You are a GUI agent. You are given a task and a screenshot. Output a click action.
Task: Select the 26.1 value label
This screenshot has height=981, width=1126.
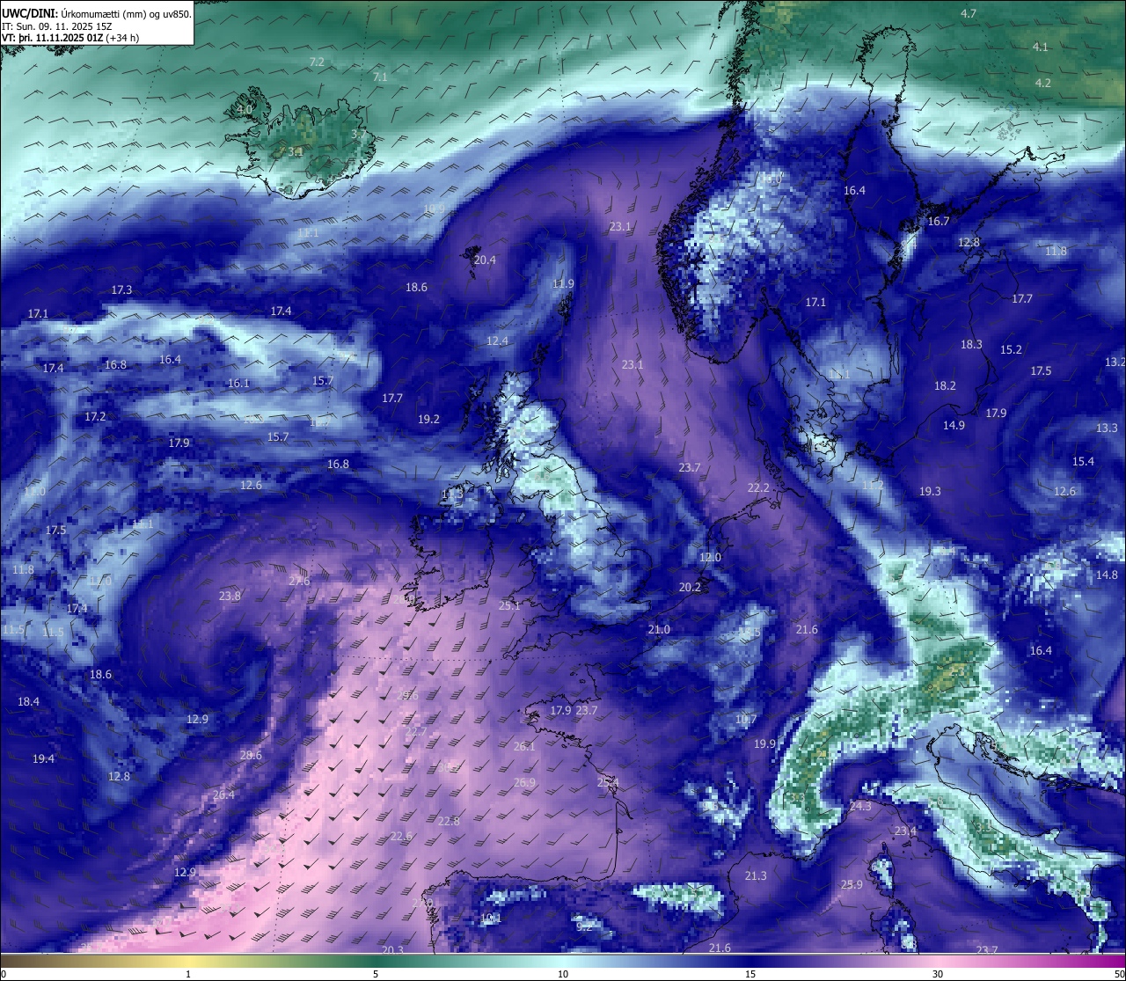pyautogui.click(x=524, y=746)
